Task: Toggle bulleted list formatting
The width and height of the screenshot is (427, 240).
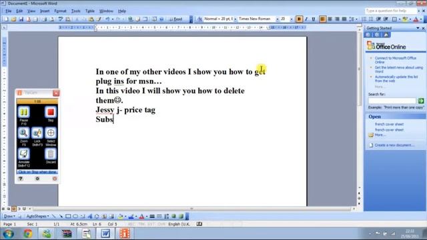Action: [371, 19]
